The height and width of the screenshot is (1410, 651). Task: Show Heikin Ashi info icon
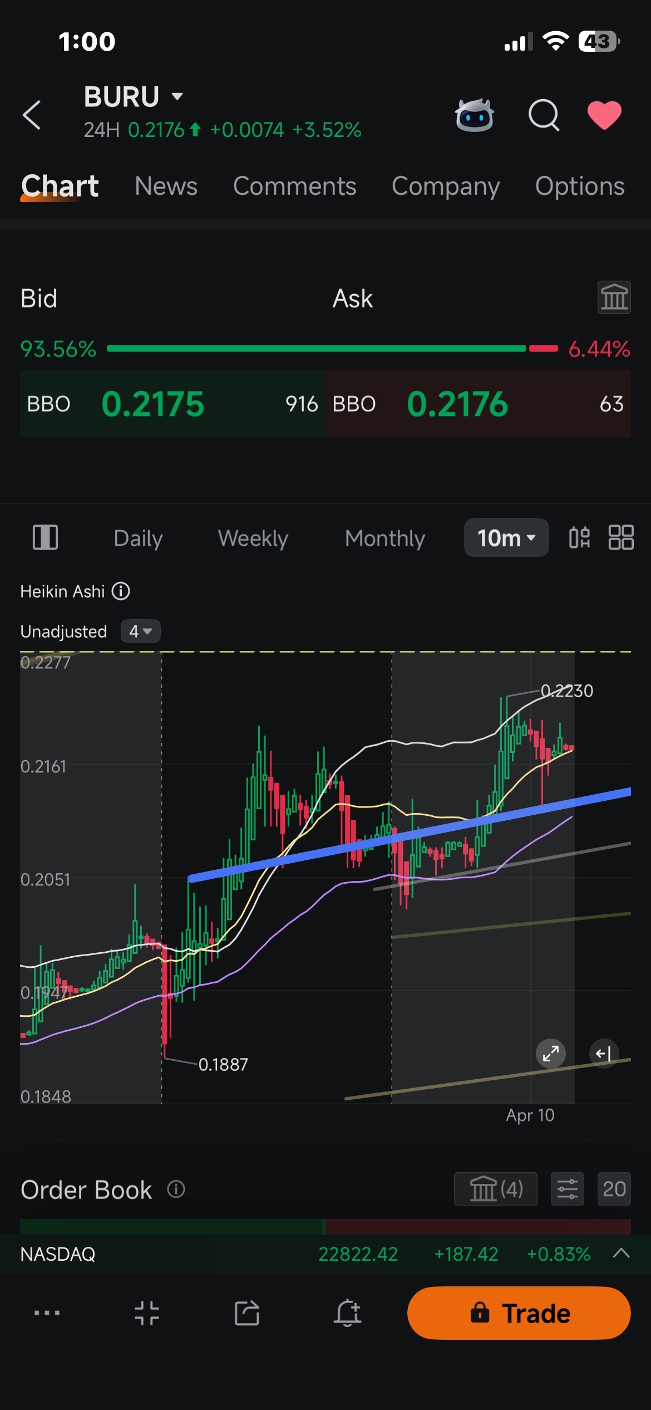121,591
